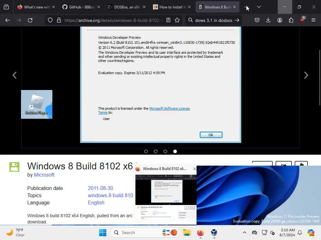
Task: Close the Firefox taskbar preview popup
Action: [x=194, y=169]
